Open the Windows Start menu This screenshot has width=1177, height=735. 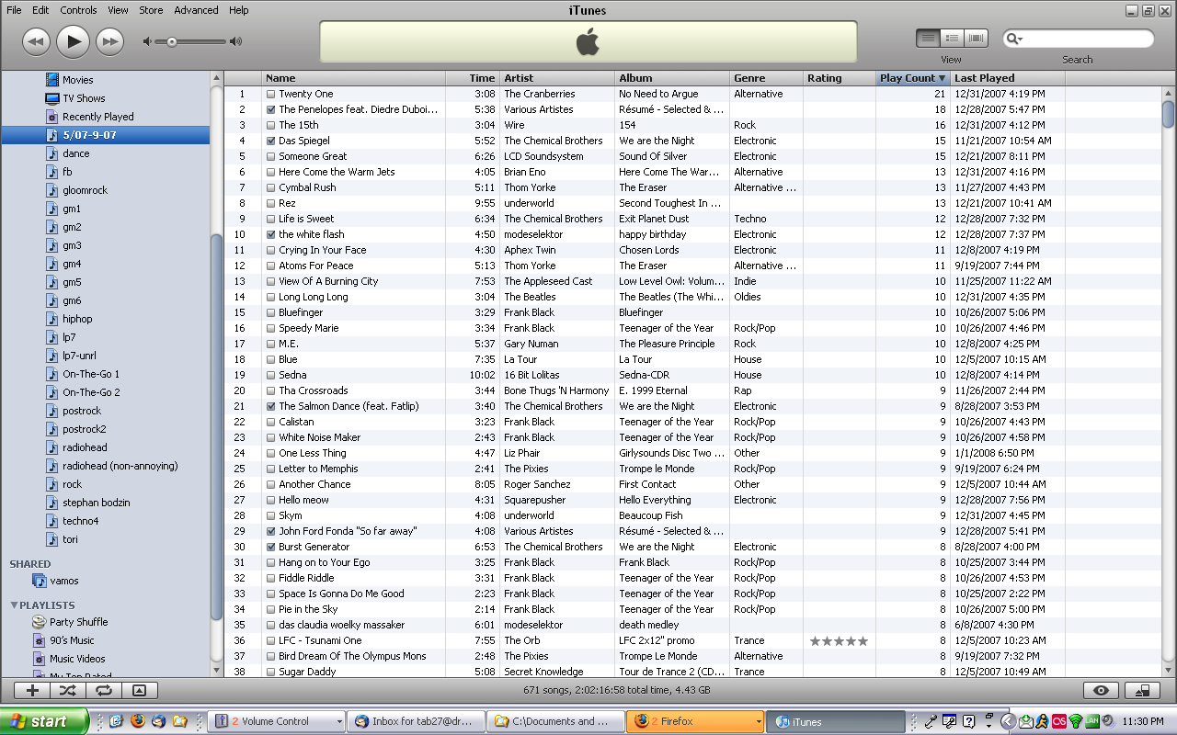pyautogui.click(x=44, y=721)
